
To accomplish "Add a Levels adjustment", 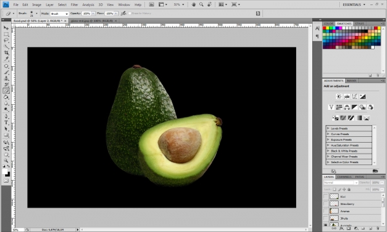I will click(x=347, y=96).
